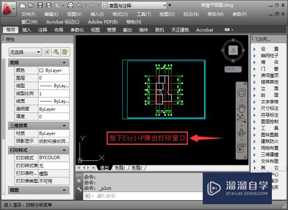Click the New drawing icon in quick access toolbar
This screenshot has width=288, height=210.
point(23,5)
